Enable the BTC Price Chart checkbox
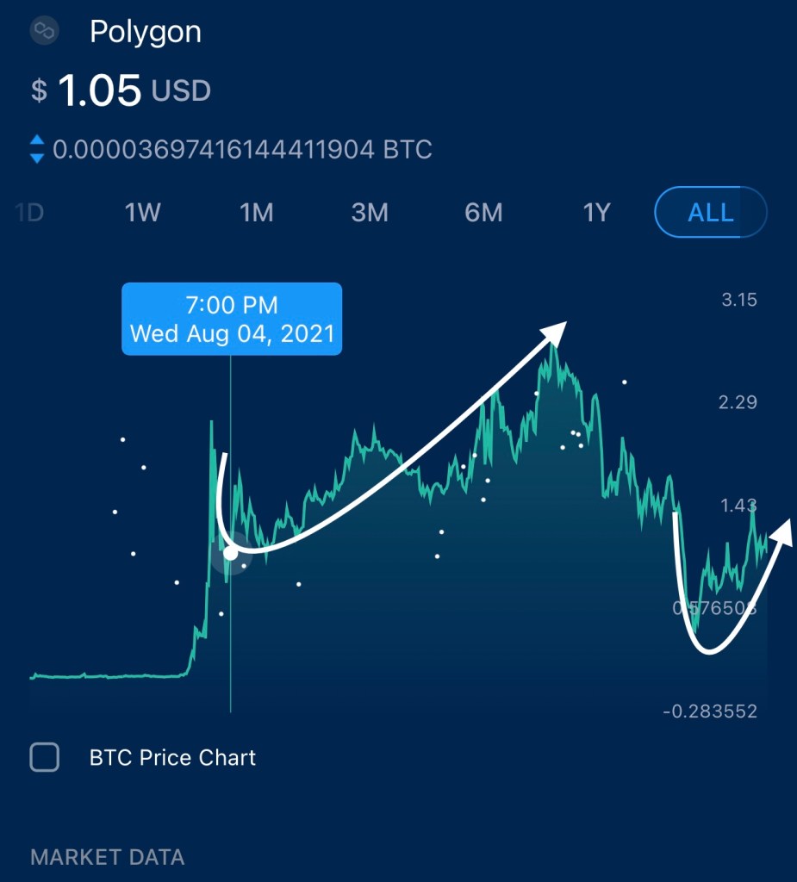This screenshot has height=882, width=797. 45,758
